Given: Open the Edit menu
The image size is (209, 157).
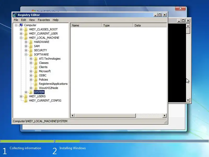Looking at the screenshot, I should coord(24,20).
